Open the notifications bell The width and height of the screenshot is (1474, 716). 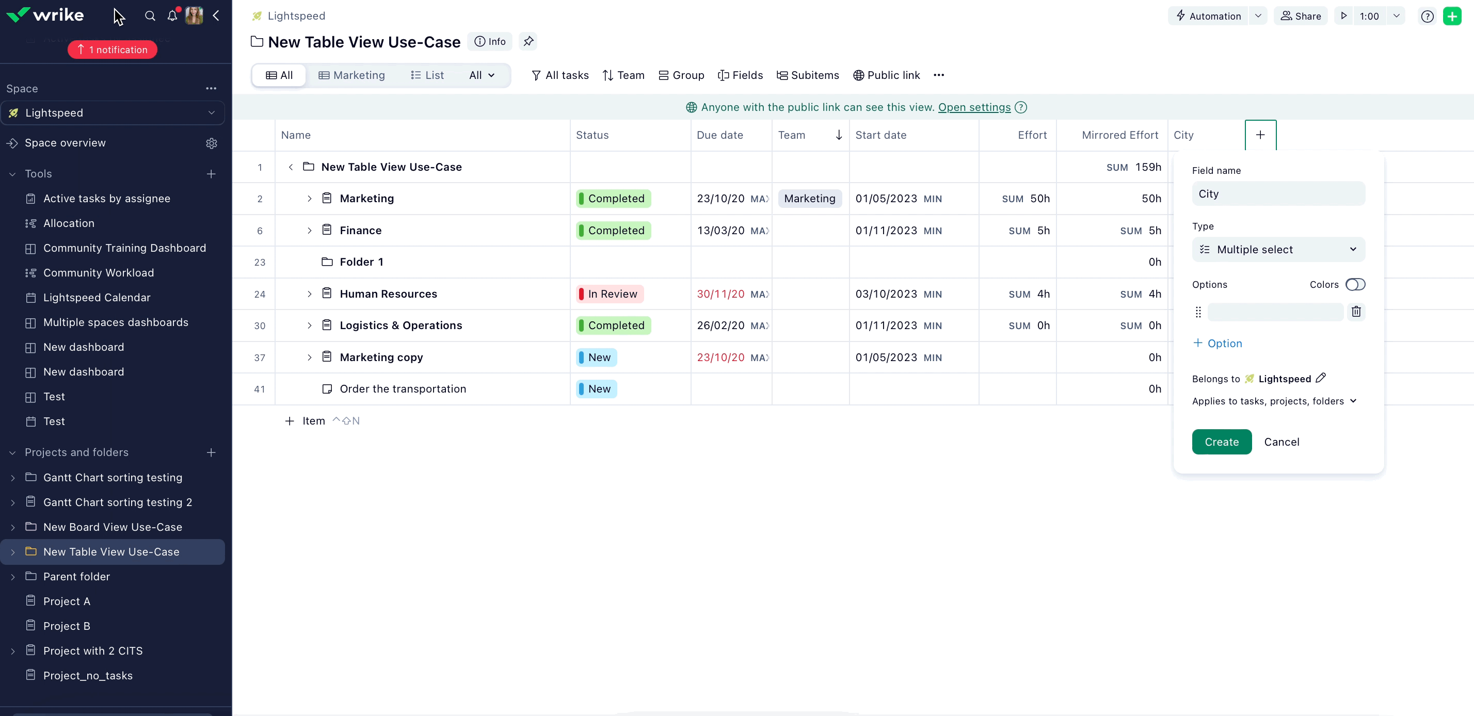point(172,16)
